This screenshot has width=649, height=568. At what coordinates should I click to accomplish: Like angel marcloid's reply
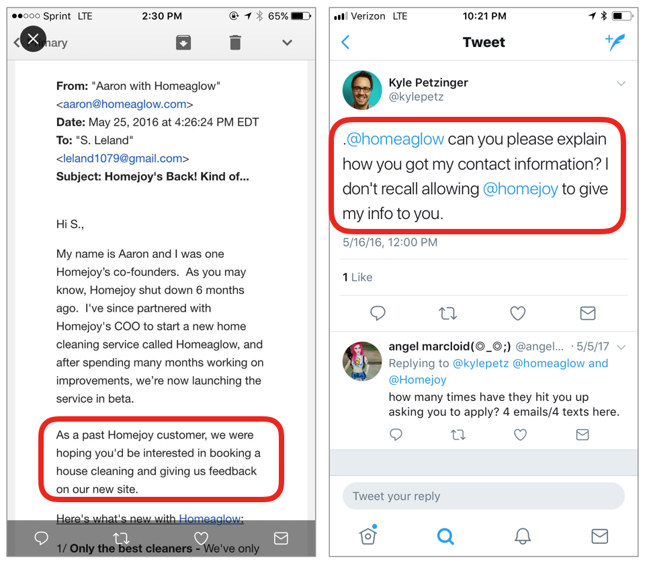click(520, 434)
